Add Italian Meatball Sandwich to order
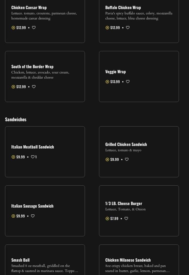The image size is (189, 275). point(13,157)
